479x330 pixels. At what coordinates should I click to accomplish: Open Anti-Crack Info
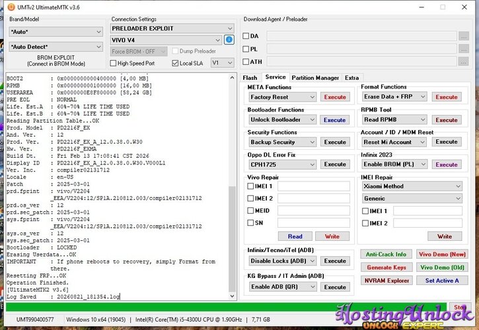point(386,254)
